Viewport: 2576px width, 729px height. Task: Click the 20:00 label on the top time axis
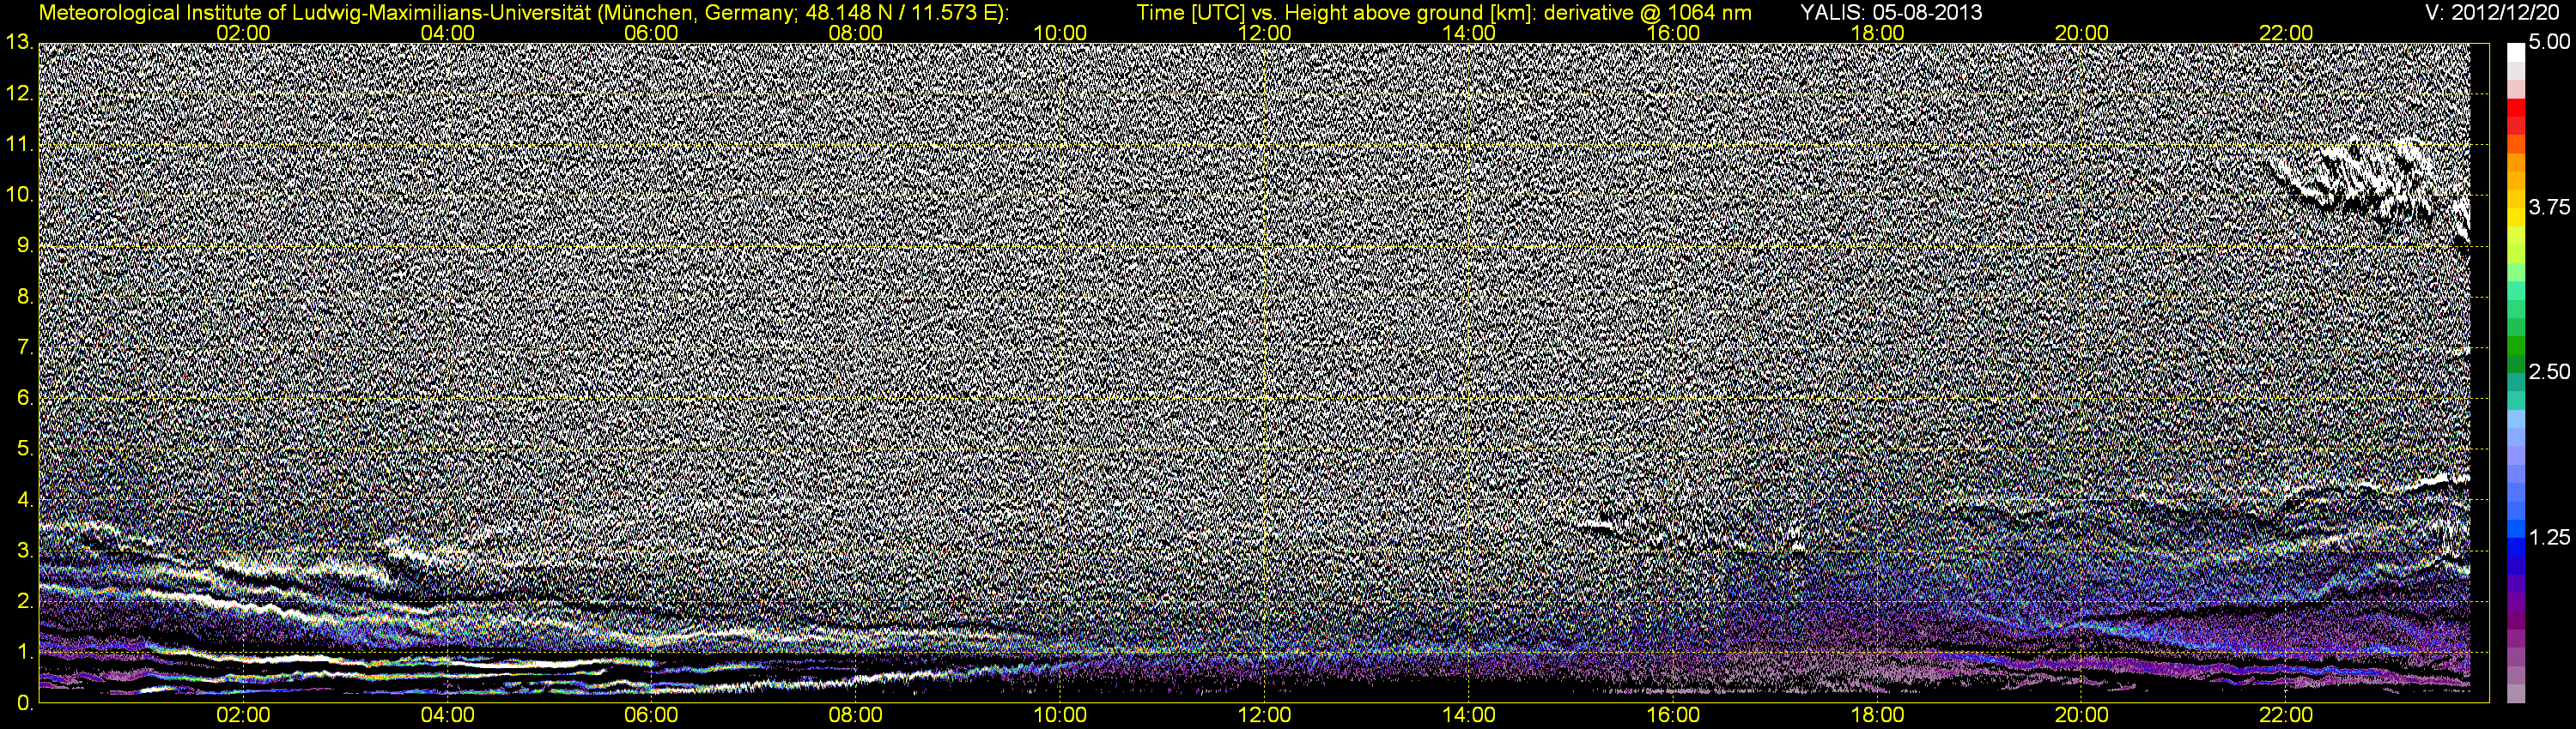pos(2082,33)
